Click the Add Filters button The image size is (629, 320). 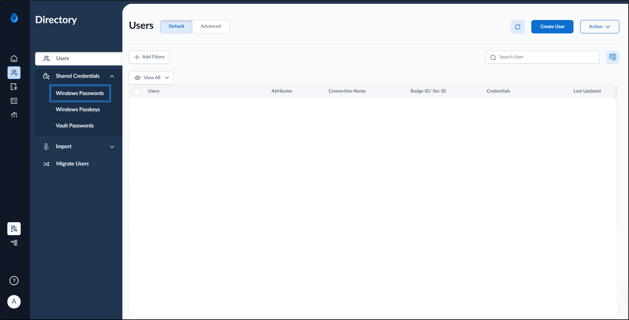[149, 57]
